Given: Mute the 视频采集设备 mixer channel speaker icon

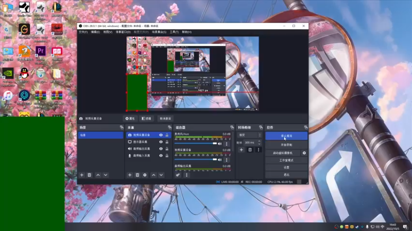Looking at the screenshot, I should [x=220, y=160].
